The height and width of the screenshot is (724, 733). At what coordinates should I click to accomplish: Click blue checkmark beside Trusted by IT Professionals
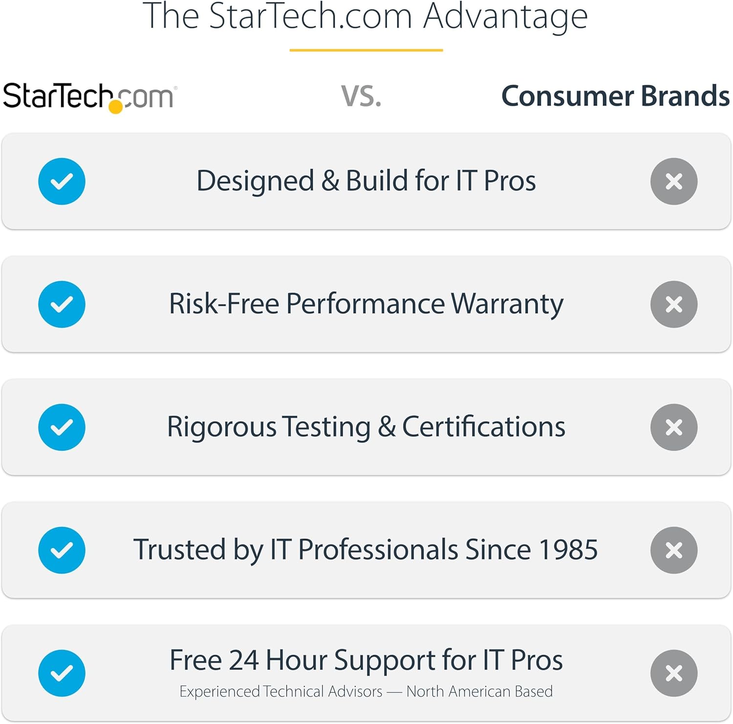coord(62,550)
